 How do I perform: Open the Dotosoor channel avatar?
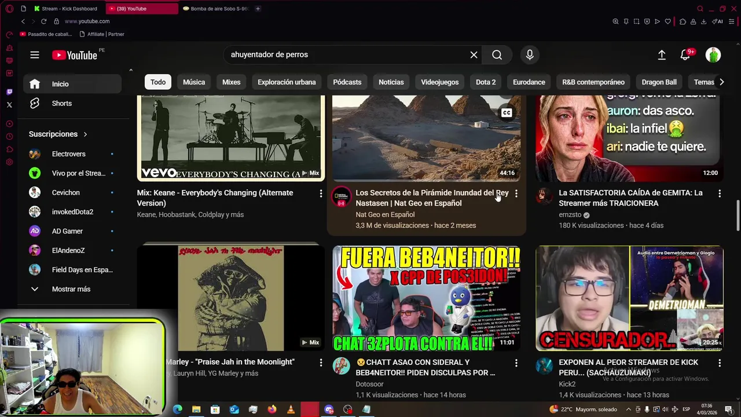coord(342,366)
